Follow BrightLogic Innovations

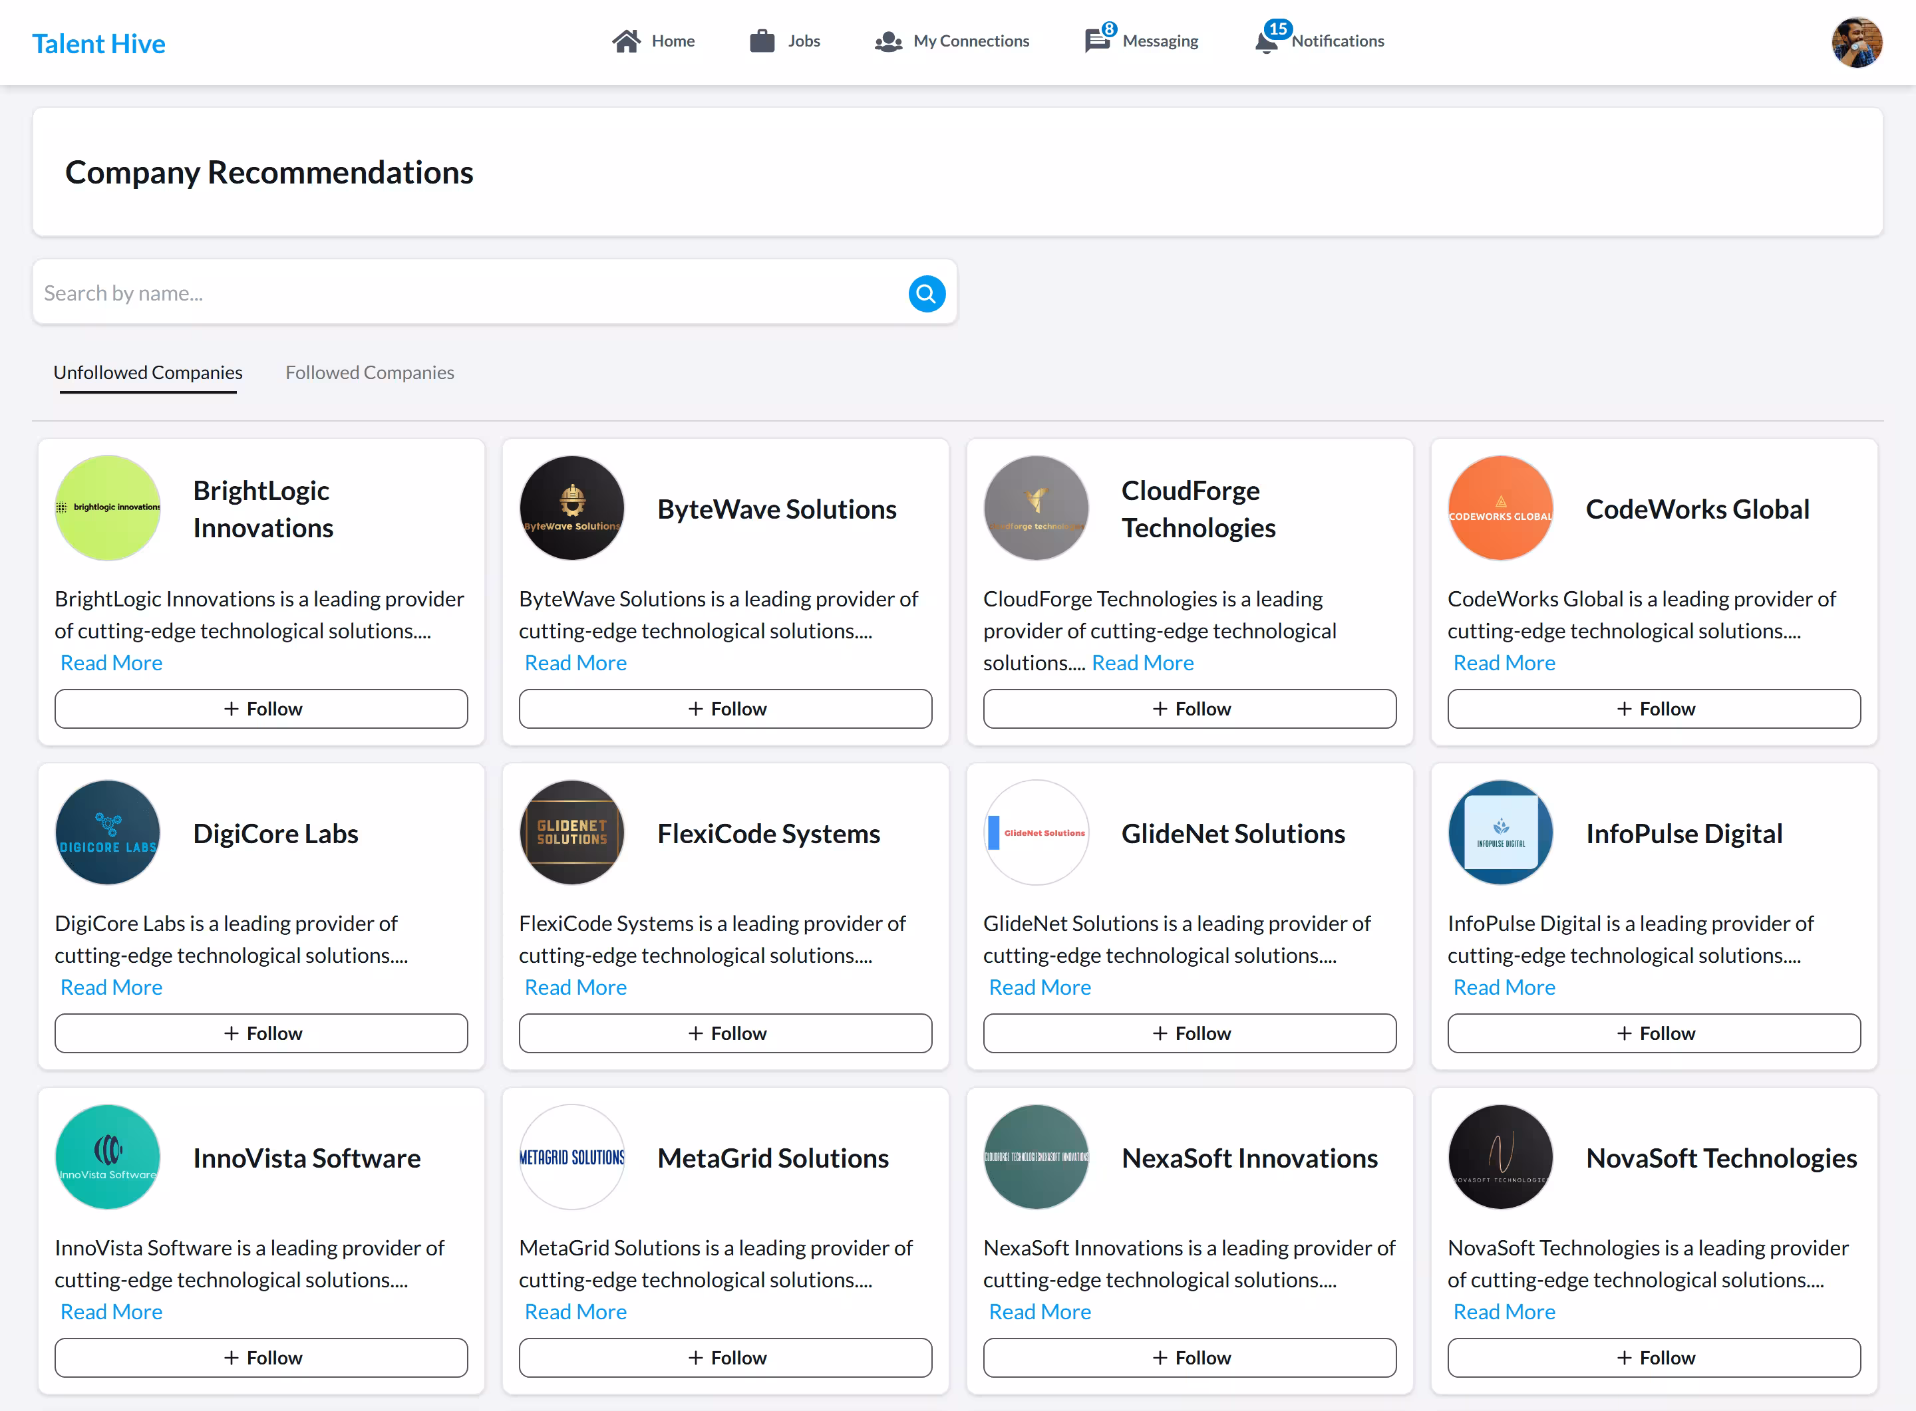[261, 709]
